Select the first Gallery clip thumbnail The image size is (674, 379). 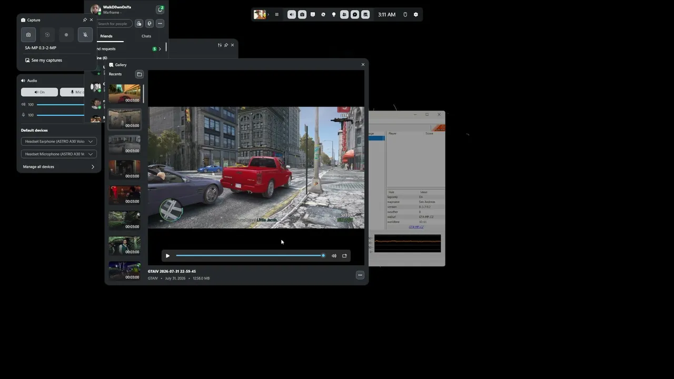point(124,94)
